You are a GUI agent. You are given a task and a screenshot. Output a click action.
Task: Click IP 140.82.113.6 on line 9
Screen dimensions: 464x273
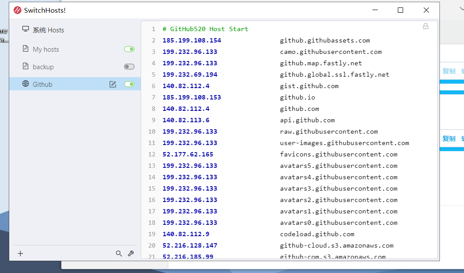[x=186, y=120]
